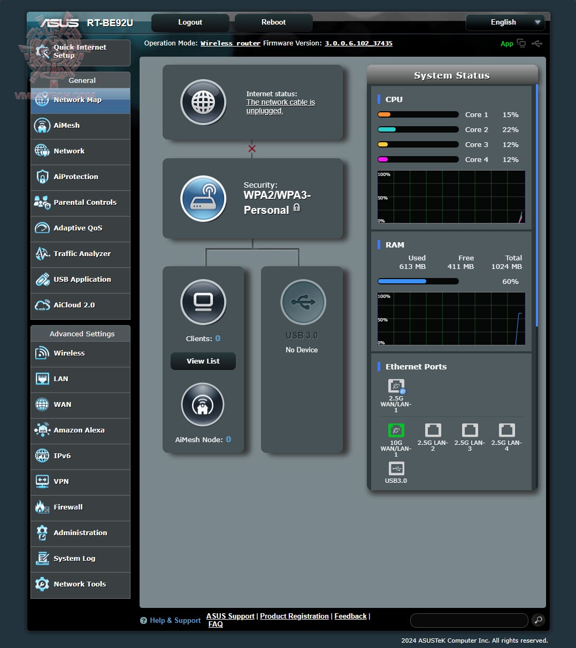Open Amazon Alexa settings
Image resolution: width=576 pixels, height=648 pixels.
[80, 431]
